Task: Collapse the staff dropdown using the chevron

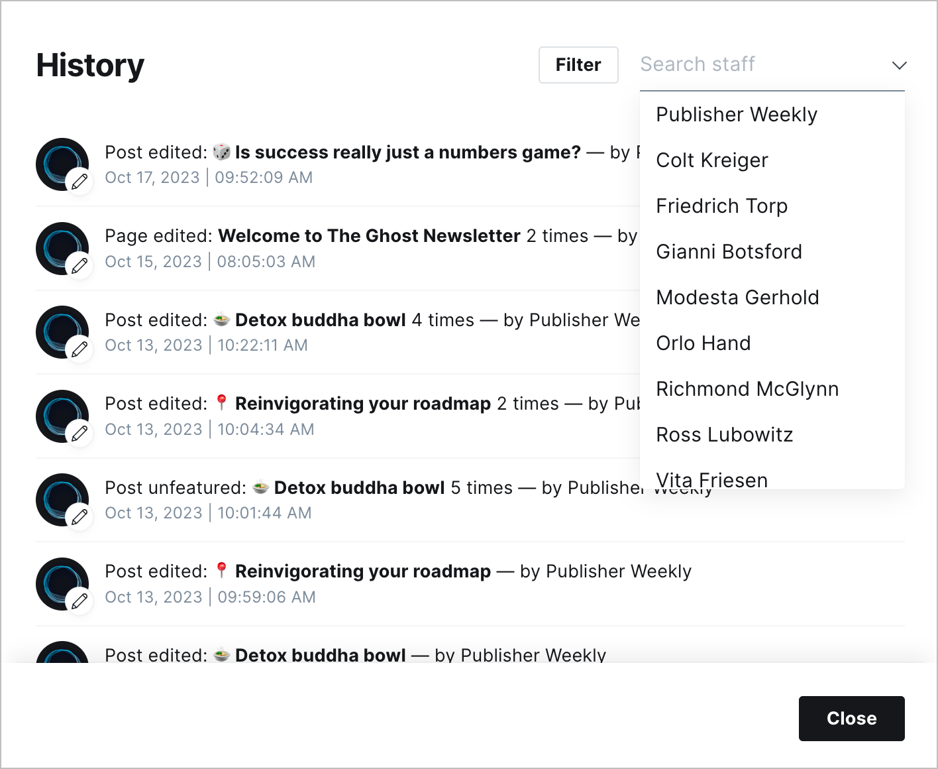Action: pyautogui.click(x=899, y=65)
